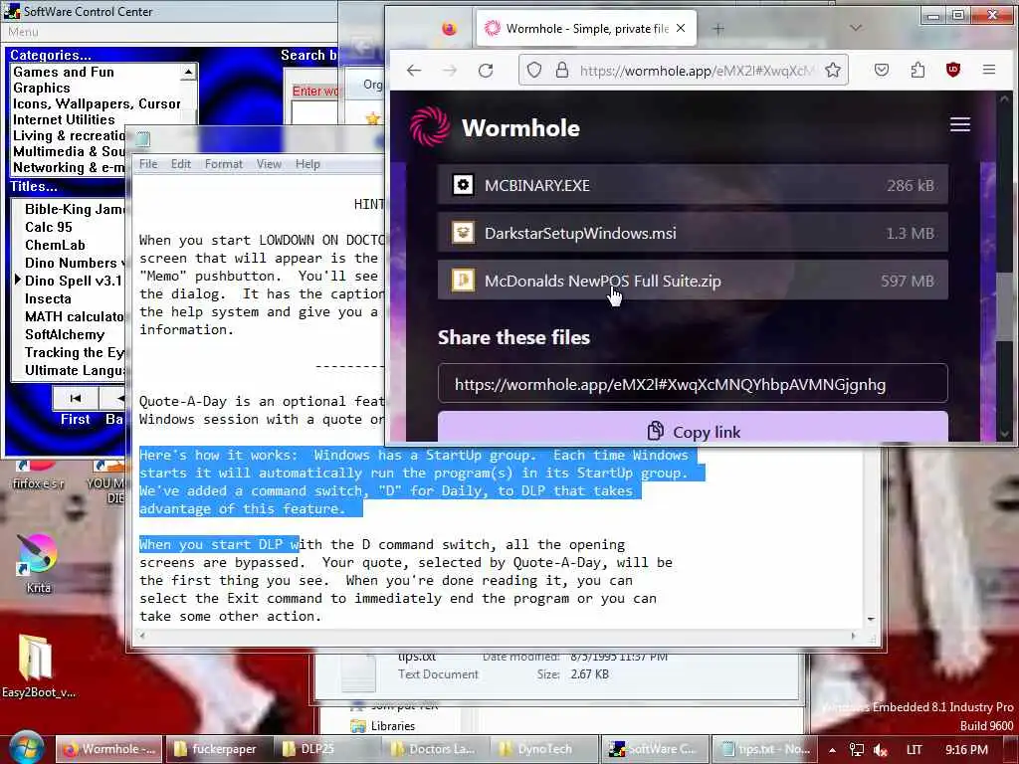Select the SoftAlchemy title

pyautogui.click(x=65, y=334)
